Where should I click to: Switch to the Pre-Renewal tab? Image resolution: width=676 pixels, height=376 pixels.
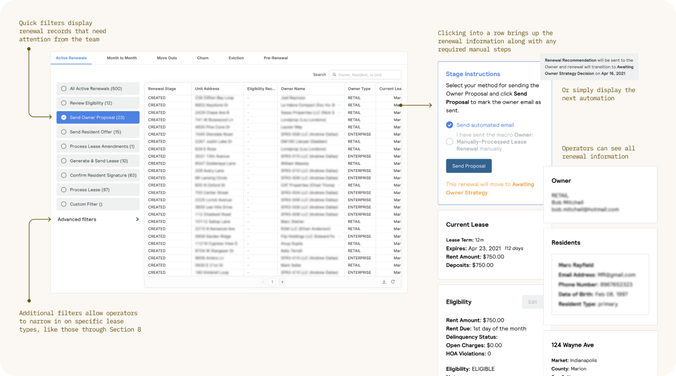coord(276,58)
